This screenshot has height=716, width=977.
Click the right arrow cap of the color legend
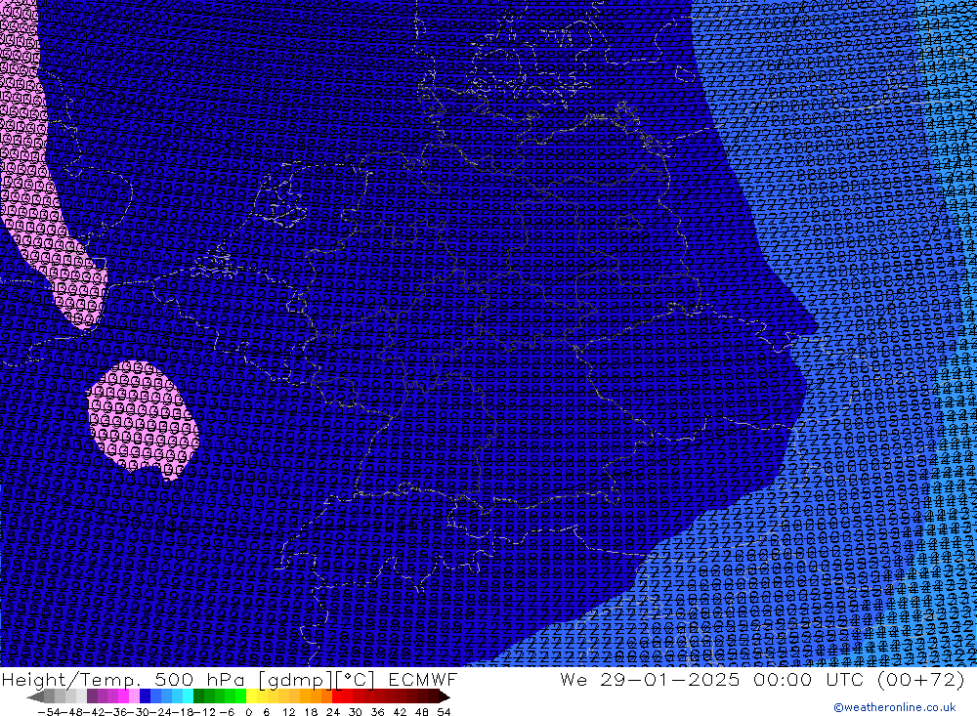[445, 696]
